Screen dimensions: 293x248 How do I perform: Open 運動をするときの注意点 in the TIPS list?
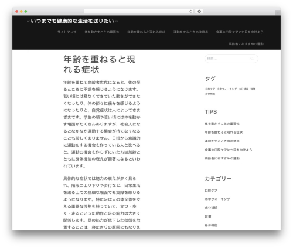pos(222,141)
